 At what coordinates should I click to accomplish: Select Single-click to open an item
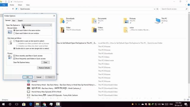point(14,41)
